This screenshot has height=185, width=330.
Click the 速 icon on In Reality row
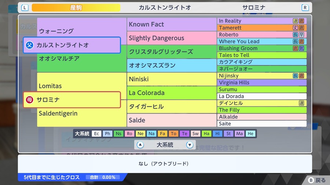(296, 21)
